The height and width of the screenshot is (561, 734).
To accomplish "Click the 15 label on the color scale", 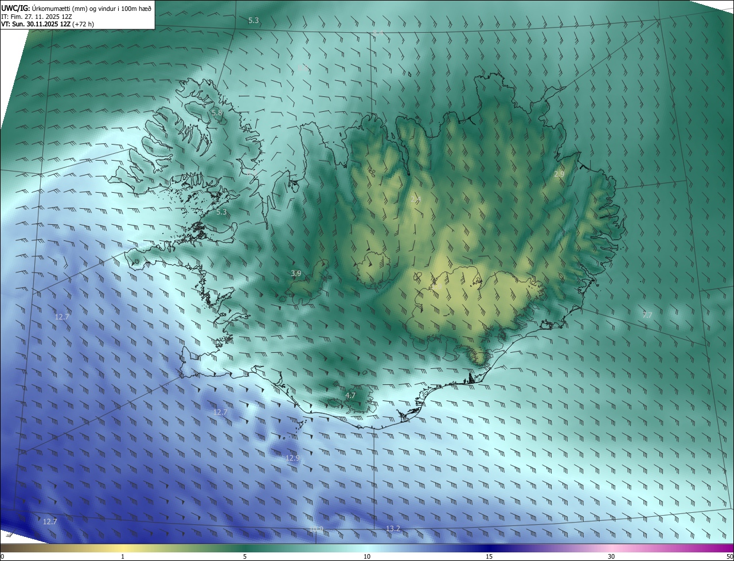I will [x=489, y=556].
